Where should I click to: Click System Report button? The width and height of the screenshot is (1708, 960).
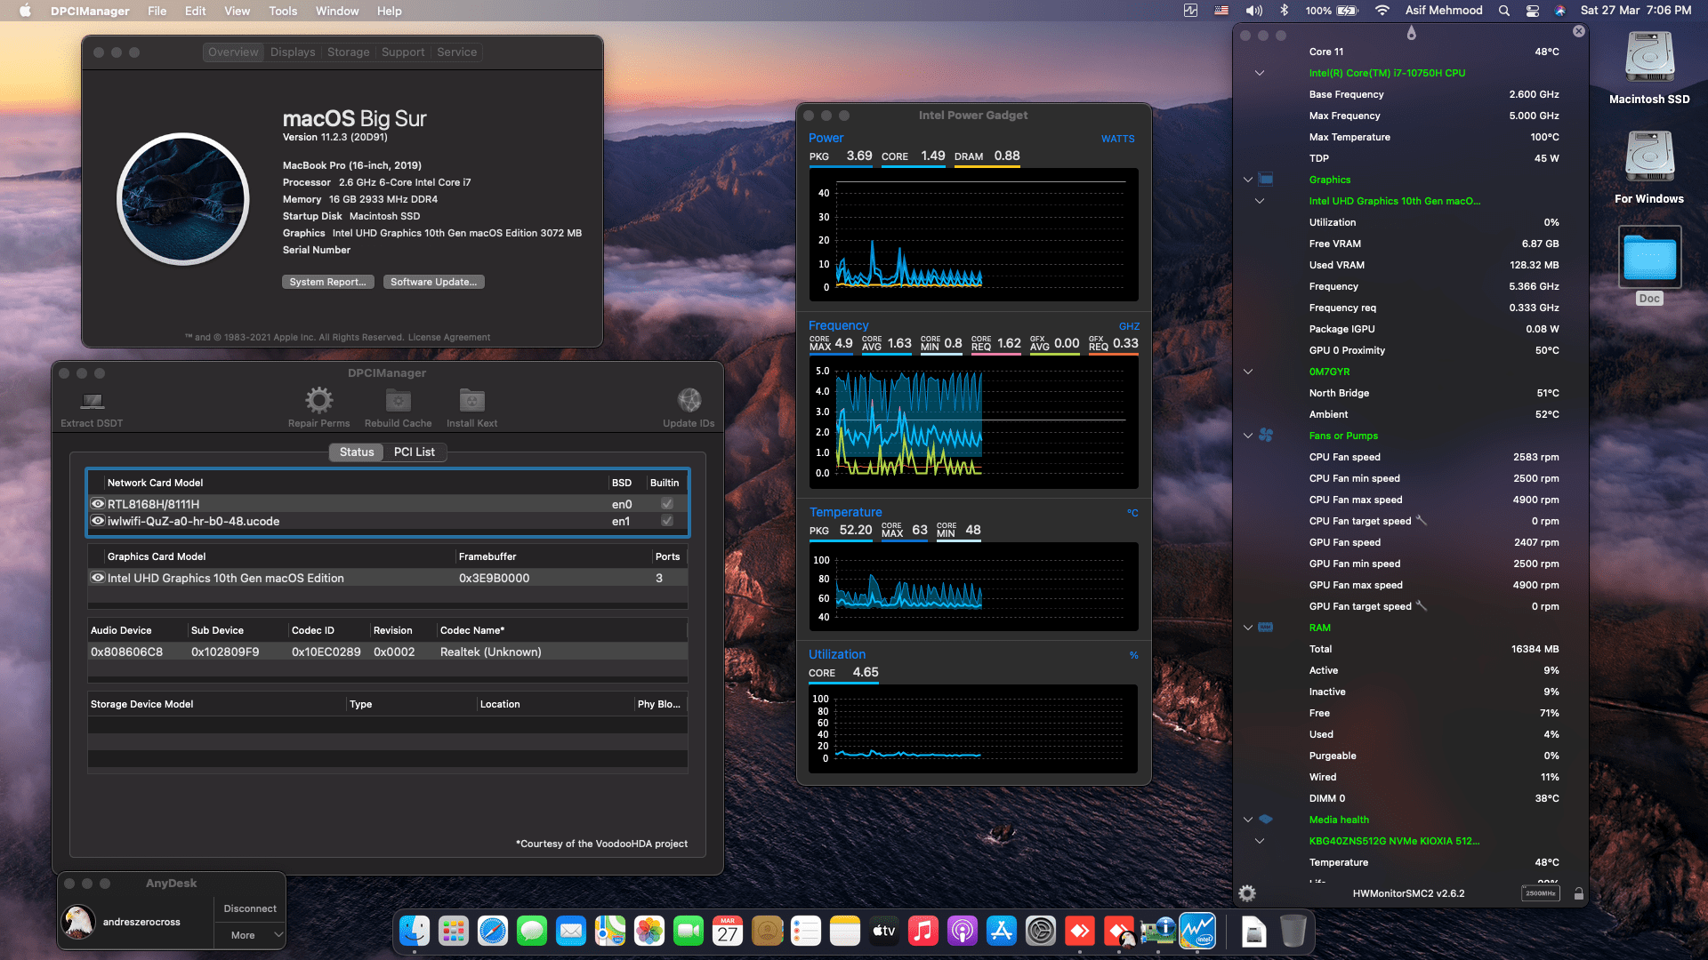pos(327,282)
